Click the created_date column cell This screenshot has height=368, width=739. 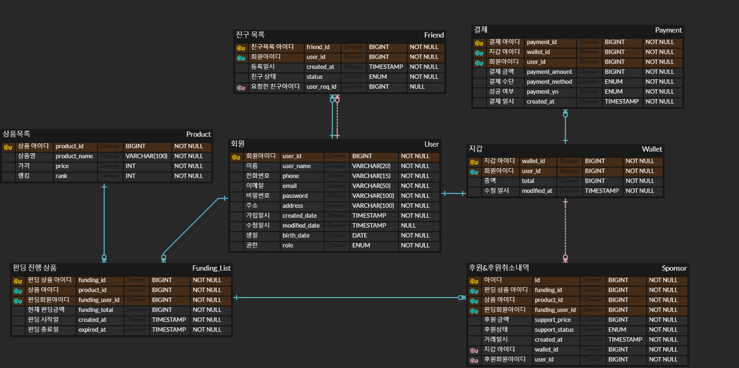click(x=302, y=216)
